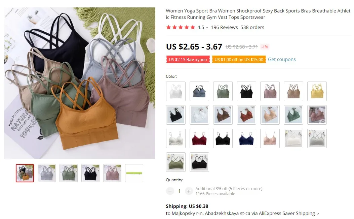Choose the dark red lace bra color
The image size is (354, 219).
coord(199,138)
